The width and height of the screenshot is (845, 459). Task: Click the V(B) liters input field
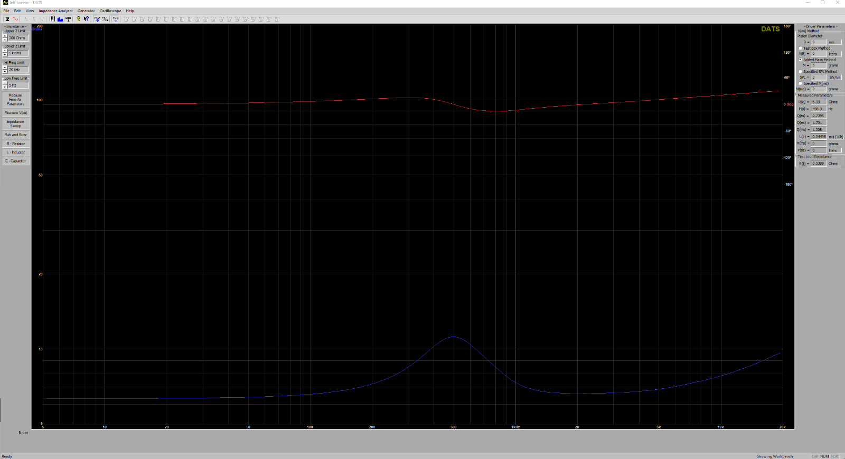(819, 54)
